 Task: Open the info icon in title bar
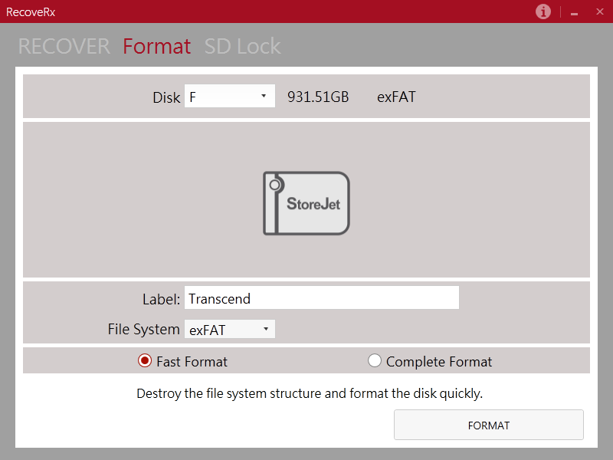543,11
